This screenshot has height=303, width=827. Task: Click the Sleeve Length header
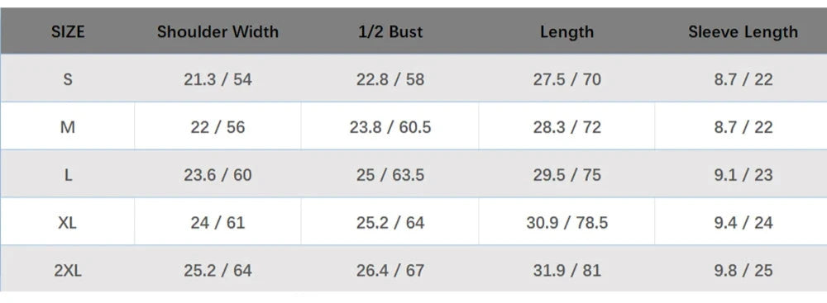point(743,32)
